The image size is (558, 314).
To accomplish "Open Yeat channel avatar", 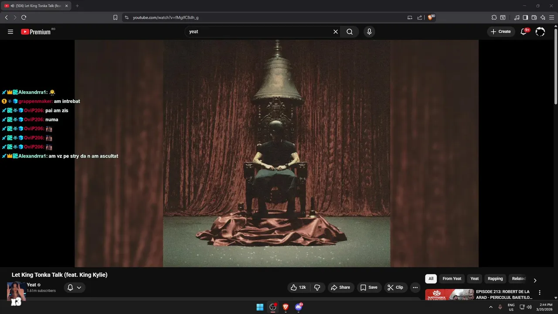I will (16, 291).
